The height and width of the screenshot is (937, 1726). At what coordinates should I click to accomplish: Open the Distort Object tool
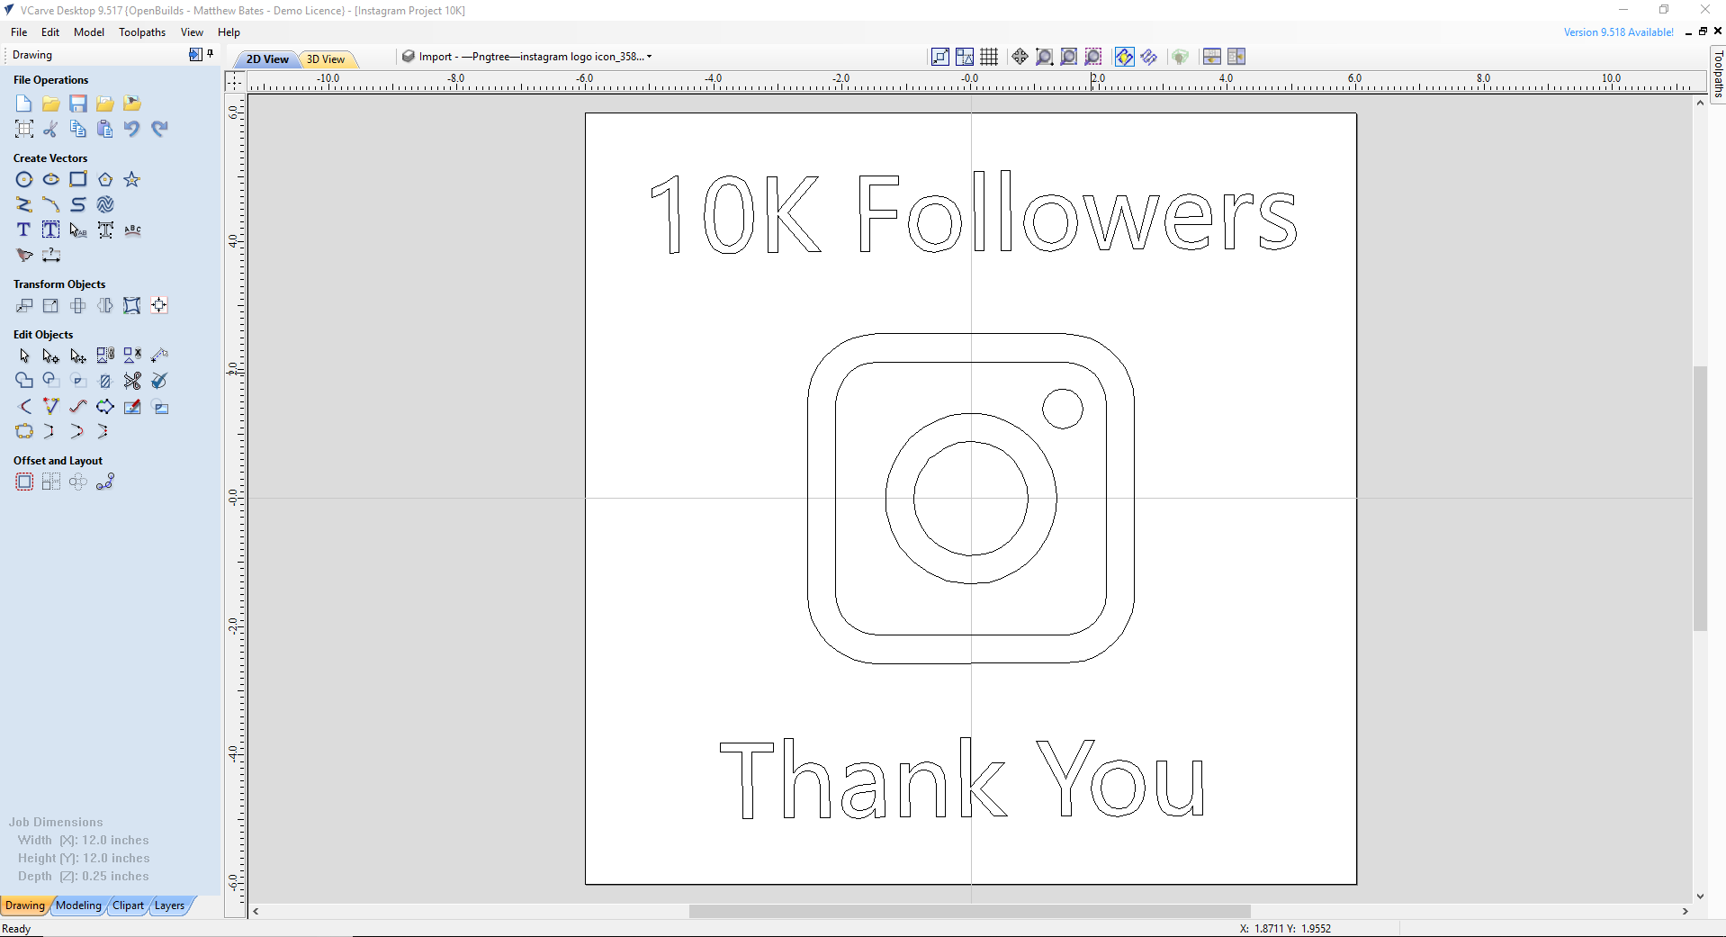(x=132, y=305)
